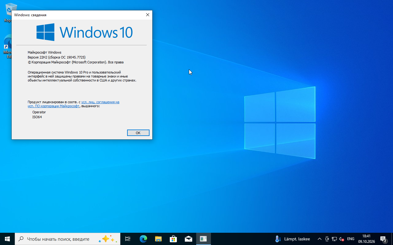
Task: Open Task View from the taskbar
Action: tap(128, 239)
